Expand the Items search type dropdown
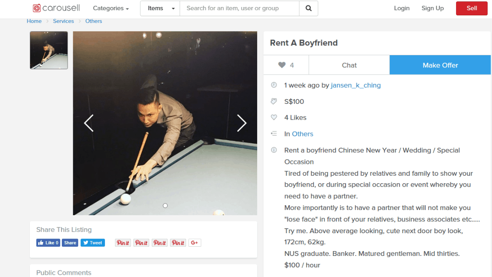Viewport: 492px width, 277px height. click(160, 8)
